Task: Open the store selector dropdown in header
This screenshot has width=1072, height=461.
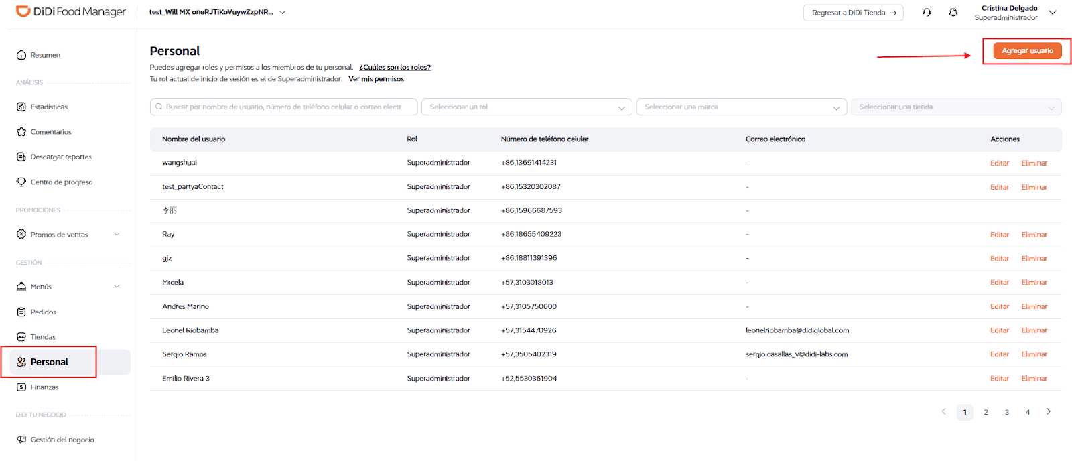Action: tap(282, 13)
